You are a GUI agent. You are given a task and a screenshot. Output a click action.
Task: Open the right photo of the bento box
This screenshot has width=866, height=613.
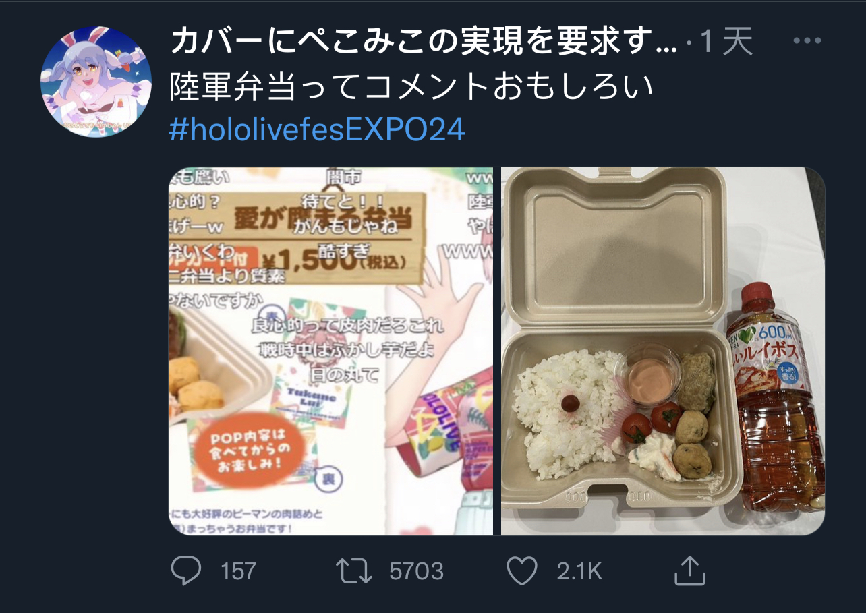point(663,351)
